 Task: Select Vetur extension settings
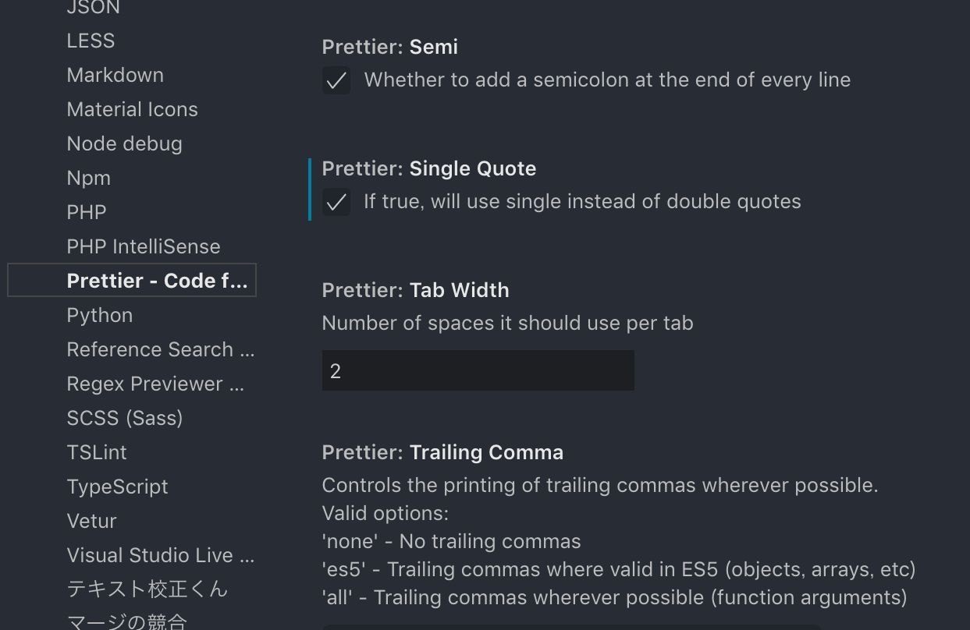coord(92,521)
